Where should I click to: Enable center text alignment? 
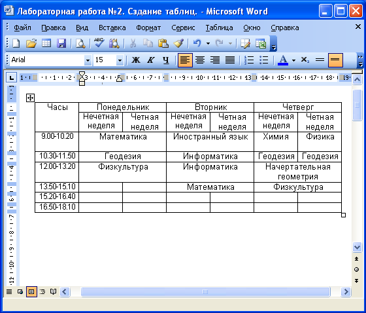coord(200,60)
